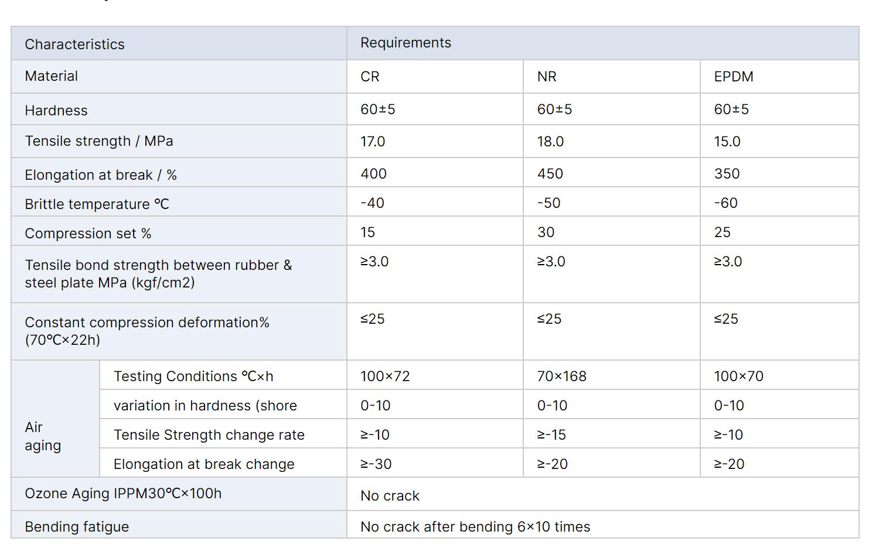Viewport: 879px width, 555px height.
Task: Click the Bending fatigue row label
Action: coord(77,527)
